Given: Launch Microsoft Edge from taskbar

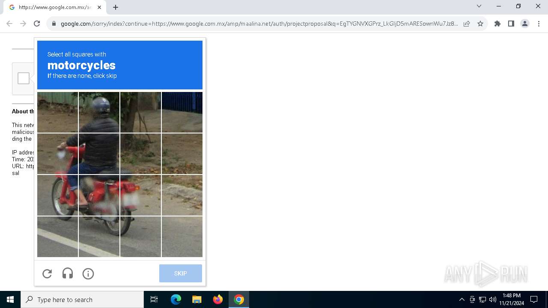Looking at the screenshot, I should tap(176, 299).
